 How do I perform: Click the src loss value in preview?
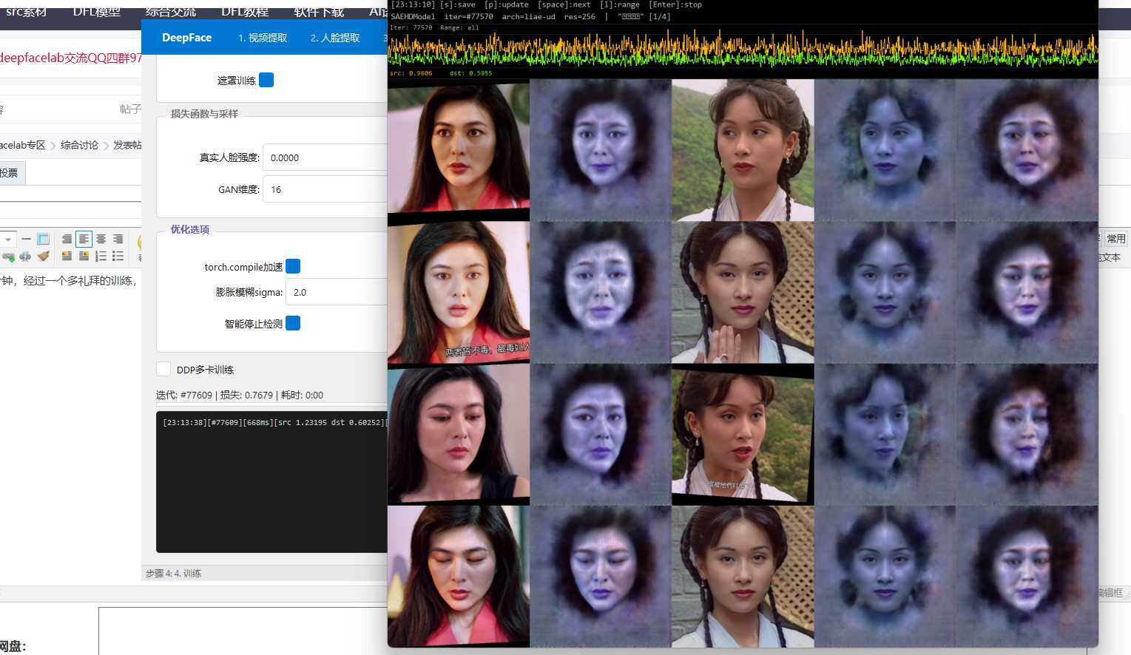pyautogui.click(x=411, y=73)
